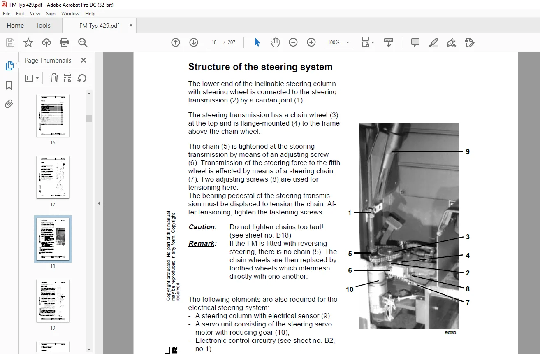Open the find text magnifier tool
This screenshot has width=540, height=354.
pyautogui.click(x=83, y=42)
